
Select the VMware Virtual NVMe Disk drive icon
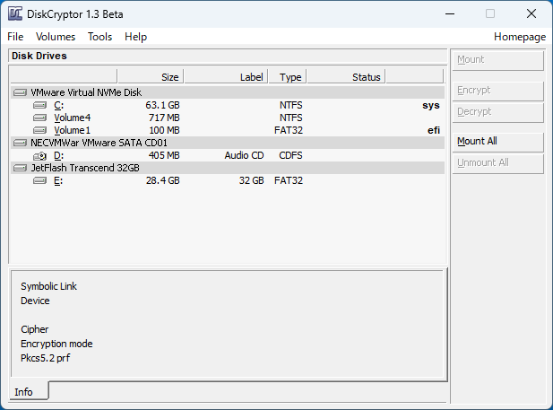(20, 92)
